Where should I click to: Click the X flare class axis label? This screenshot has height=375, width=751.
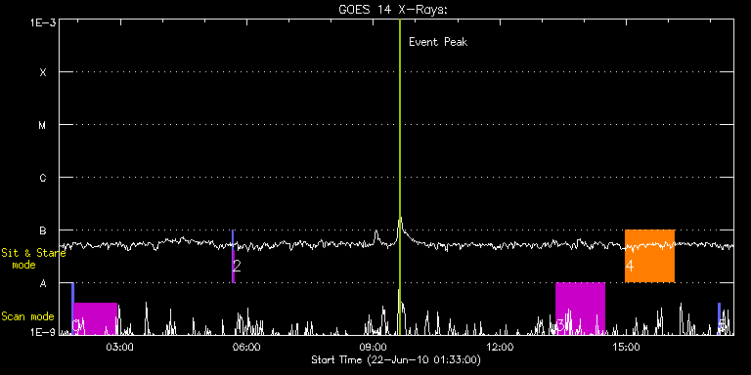coord(43,72)
